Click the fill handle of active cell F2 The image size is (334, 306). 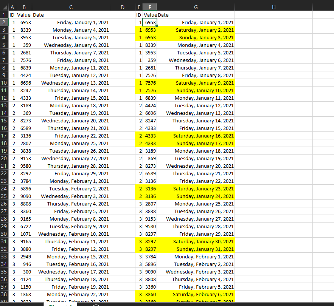pos(157,26)
